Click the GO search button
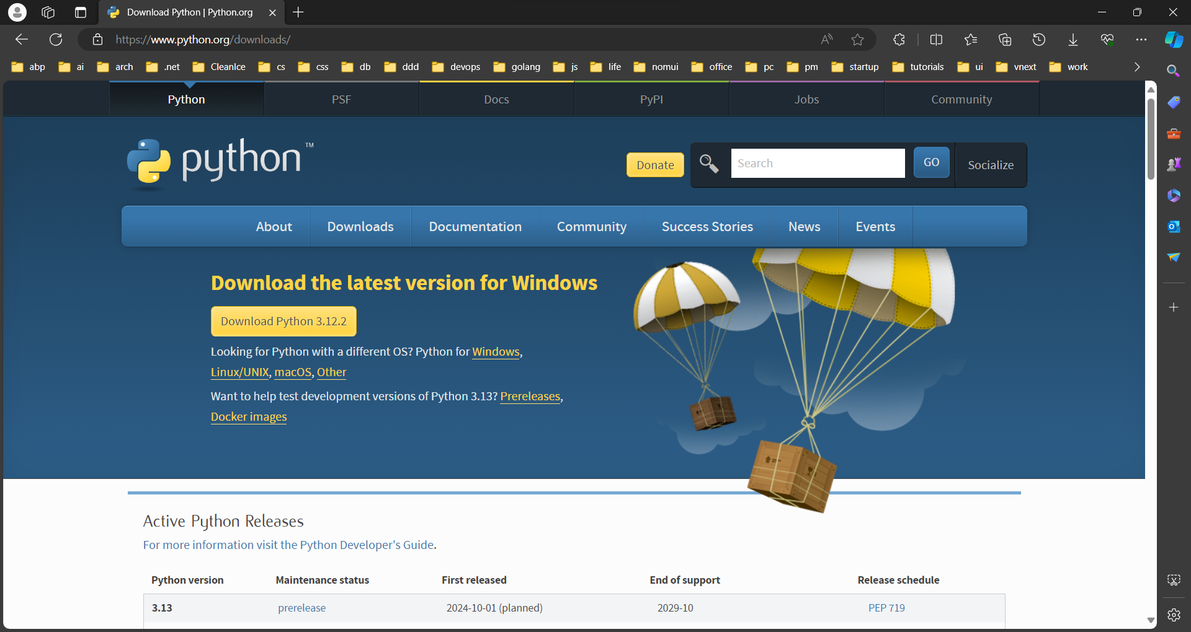1191x632 pixels. click(931, 162)
